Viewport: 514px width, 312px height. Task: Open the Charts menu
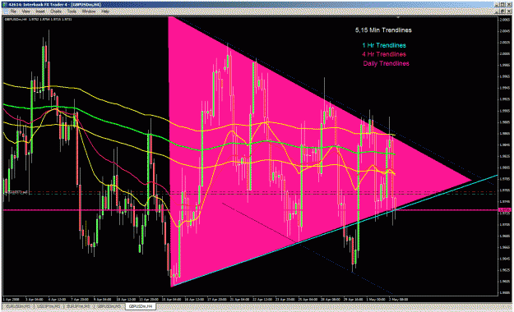click(x=56, y=11)
